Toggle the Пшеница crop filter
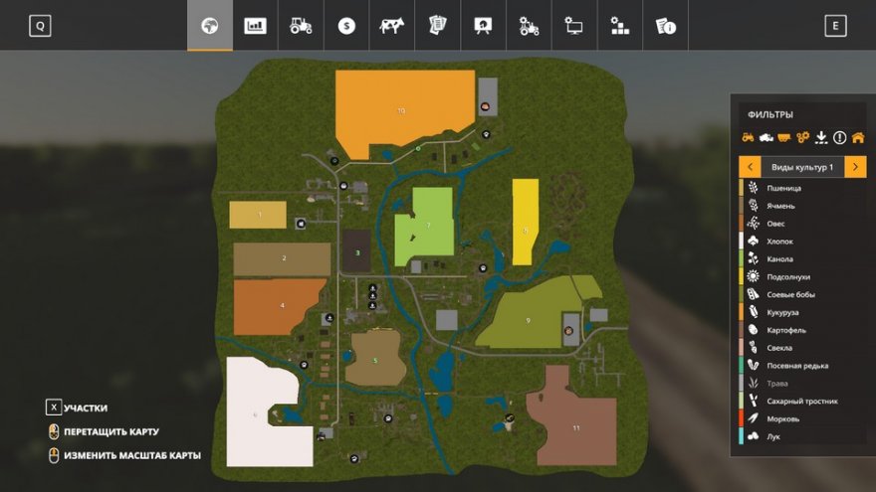Viewport: 876px width, 492px height. tap(802, 188)
